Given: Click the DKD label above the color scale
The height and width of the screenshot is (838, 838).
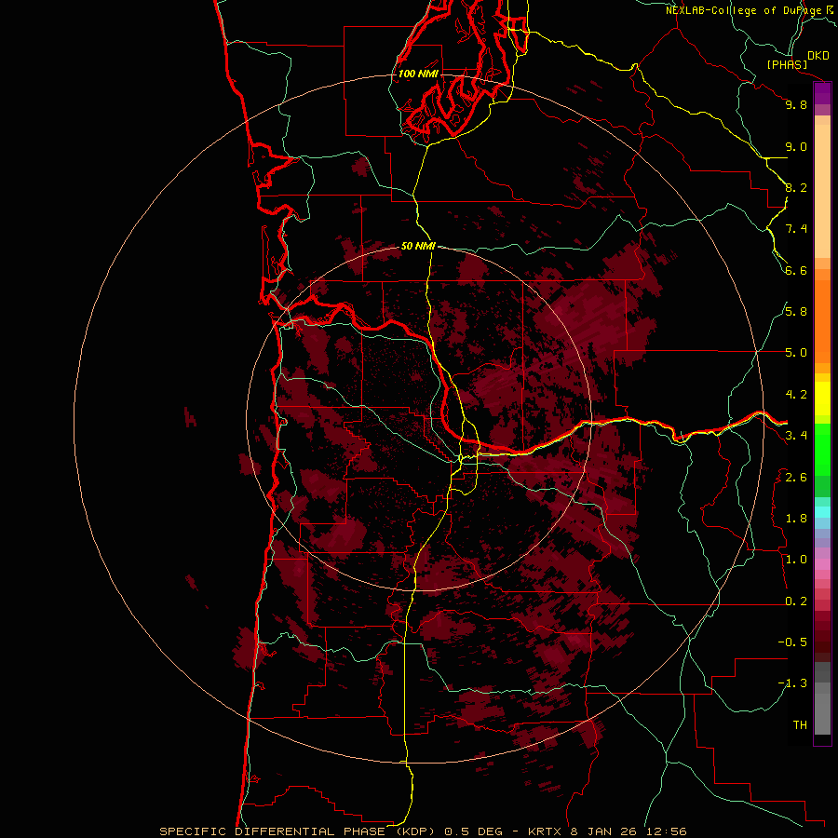Looking at the screenshot, I should 818,56.
